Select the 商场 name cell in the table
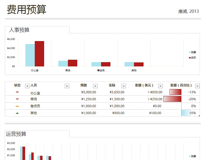 34,99
